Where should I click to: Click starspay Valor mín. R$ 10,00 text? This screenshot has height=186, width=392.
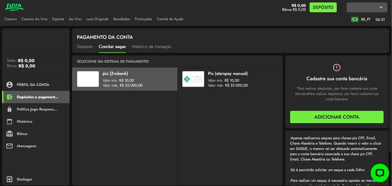click(223, 80)
